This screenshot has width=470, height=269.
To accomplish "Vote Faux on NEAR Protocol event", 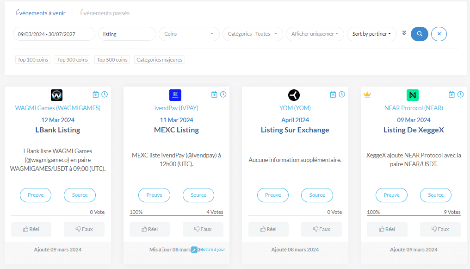I will pyautogui.click(x=440, y=229).
